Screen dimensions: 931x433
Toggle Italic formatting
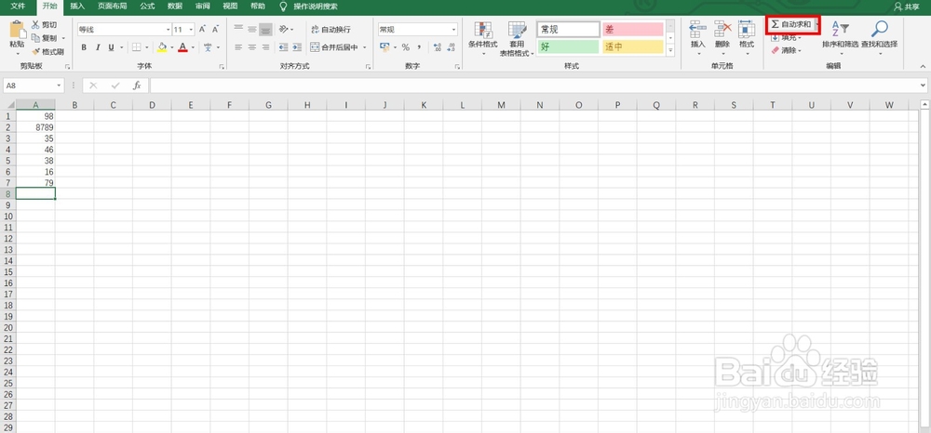(x=98, y=47)
